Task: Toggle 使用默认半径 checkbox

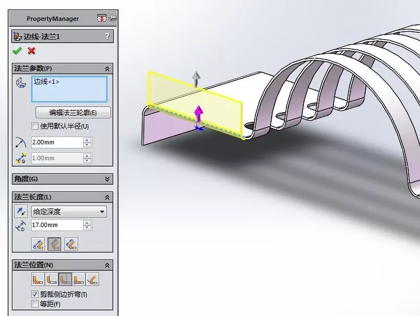Action: pyautogui.click(x=35, y=126)
